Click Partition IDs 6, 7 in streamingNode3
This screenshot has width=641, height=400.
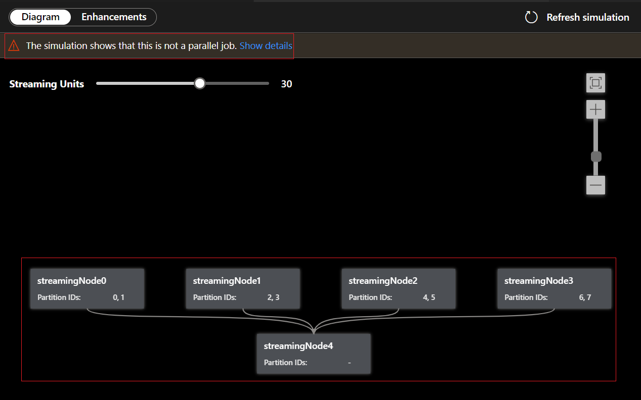point(585,297)
